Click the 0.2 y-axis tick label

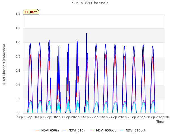click(x=18, y=99)
